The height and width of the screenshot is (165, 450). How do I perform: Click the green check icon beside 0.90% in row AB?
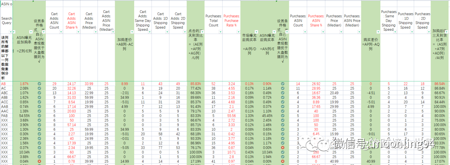tap(282, 84)
